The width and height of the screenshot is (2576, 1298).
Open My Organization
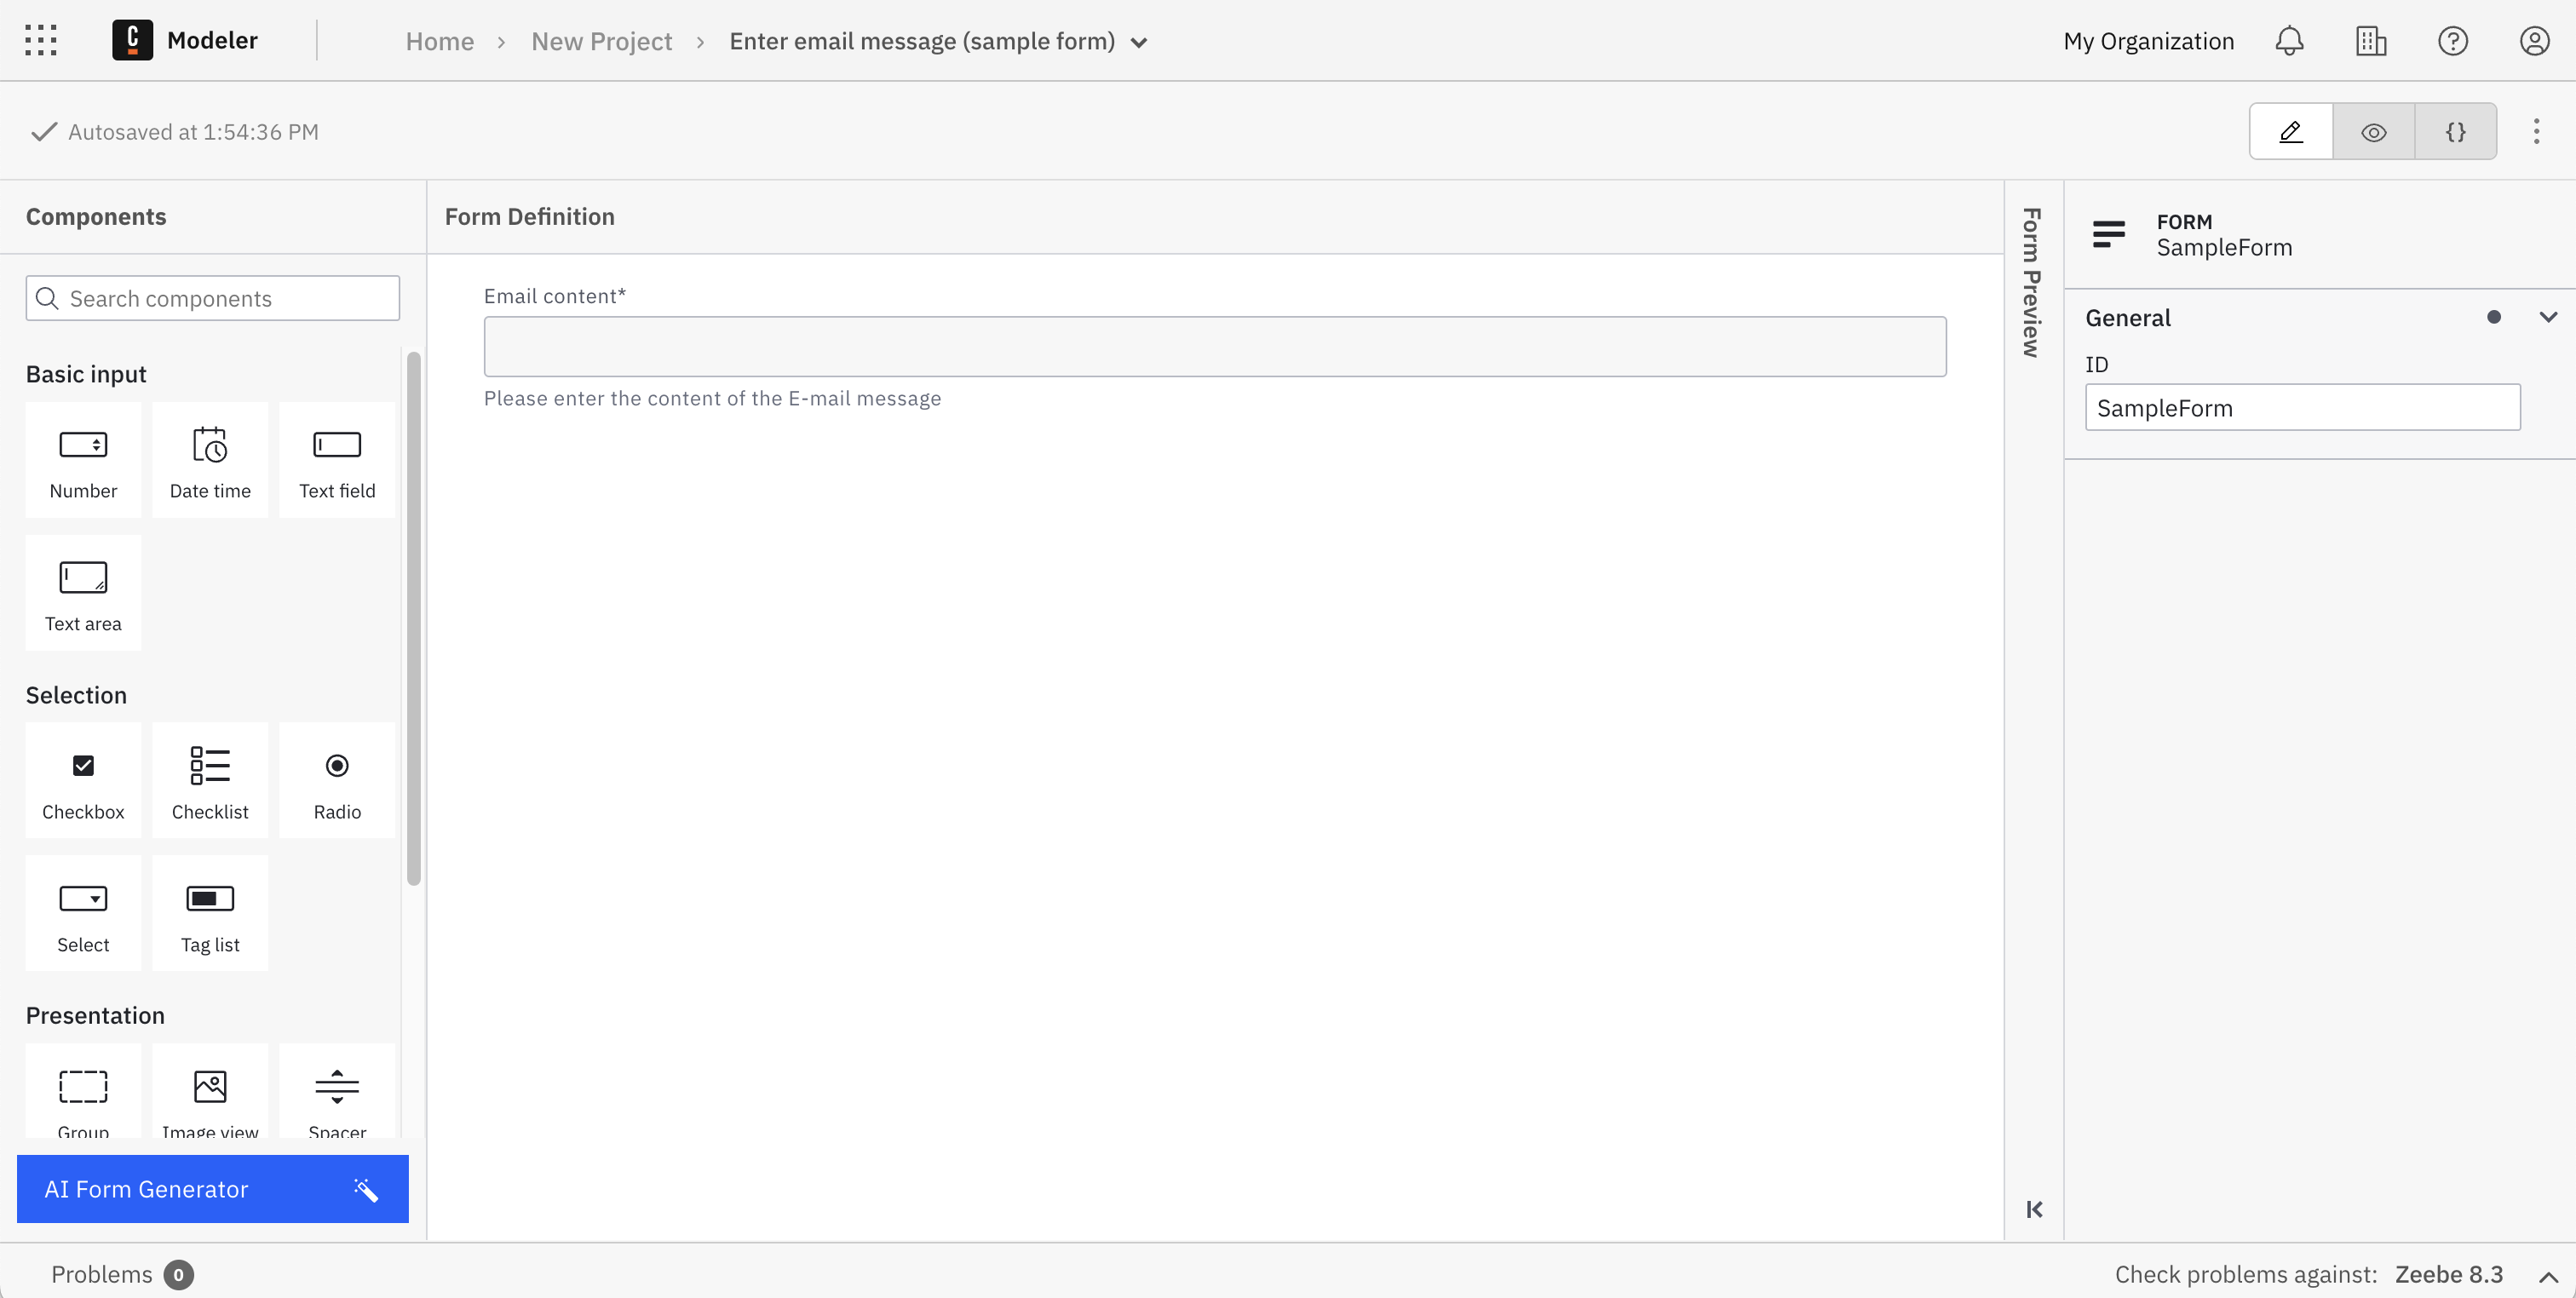tap(2149, 40)
